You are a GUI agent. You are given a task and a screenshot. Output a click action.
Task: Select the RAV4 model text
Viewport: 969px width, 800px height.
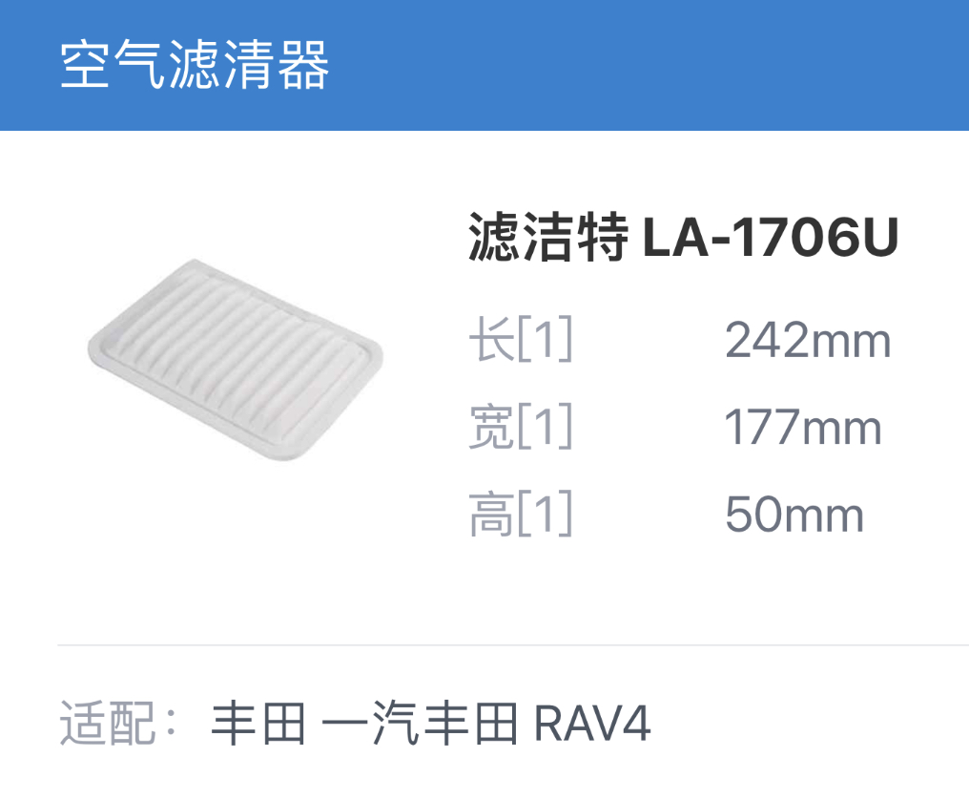(x=592, y=724)
